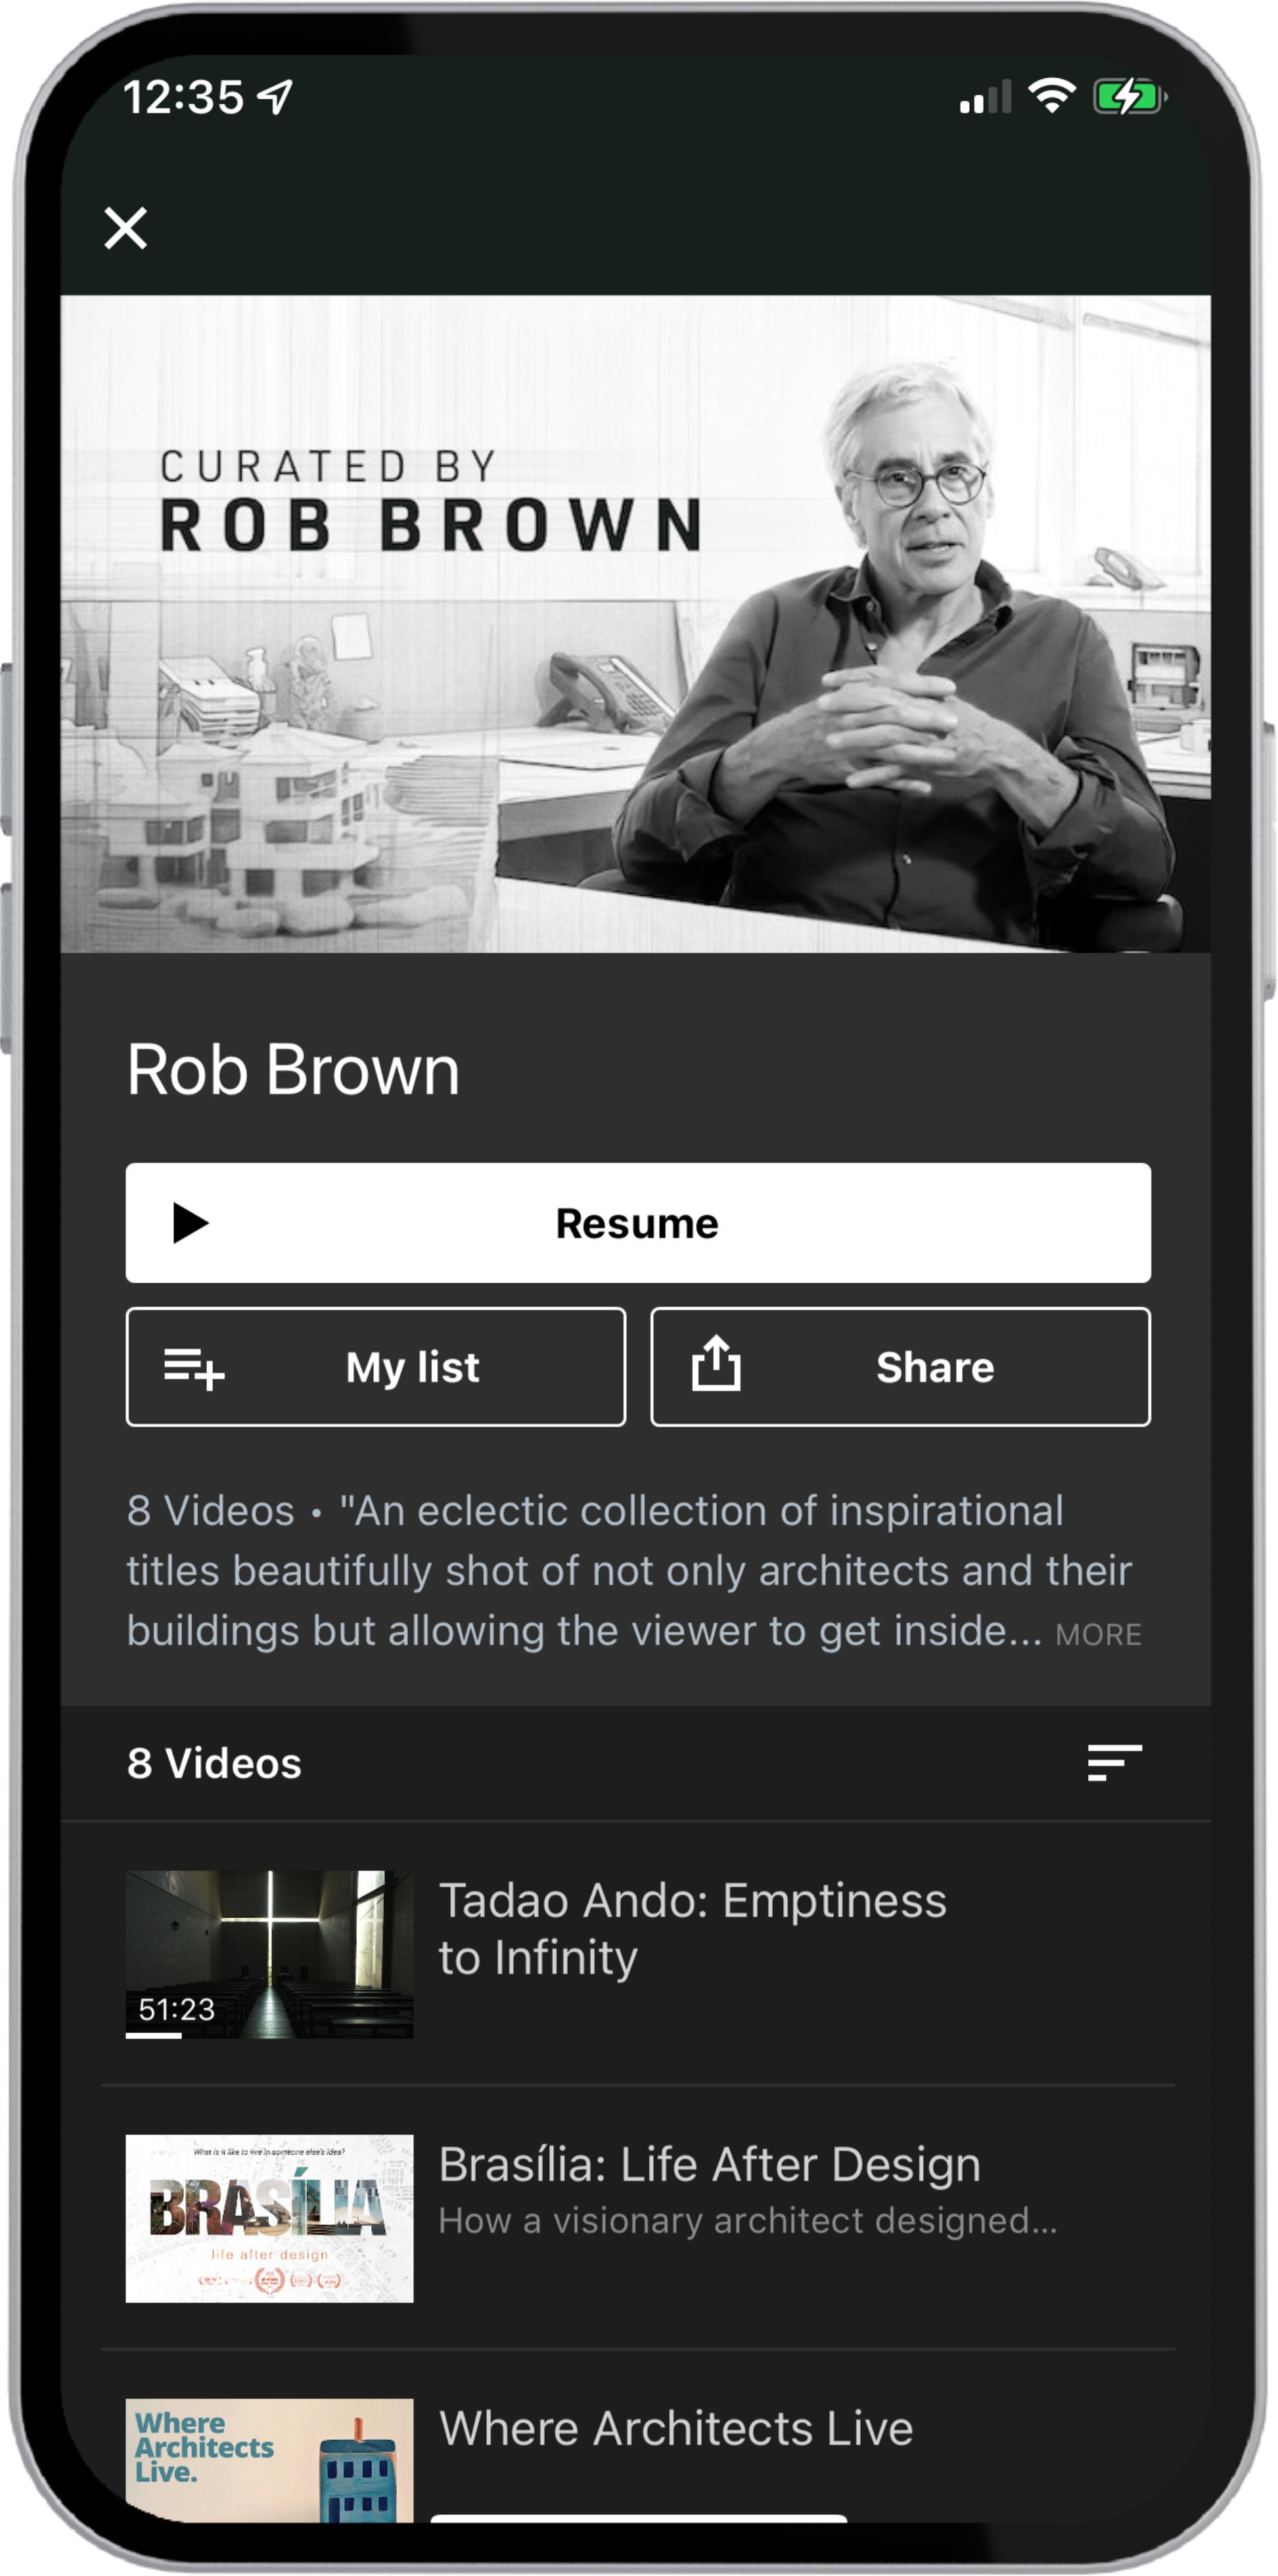This screenshot has width=1278, height=2576.
Task: Open Tadao Ando video thumbnail
Action: click(269, 1950)
